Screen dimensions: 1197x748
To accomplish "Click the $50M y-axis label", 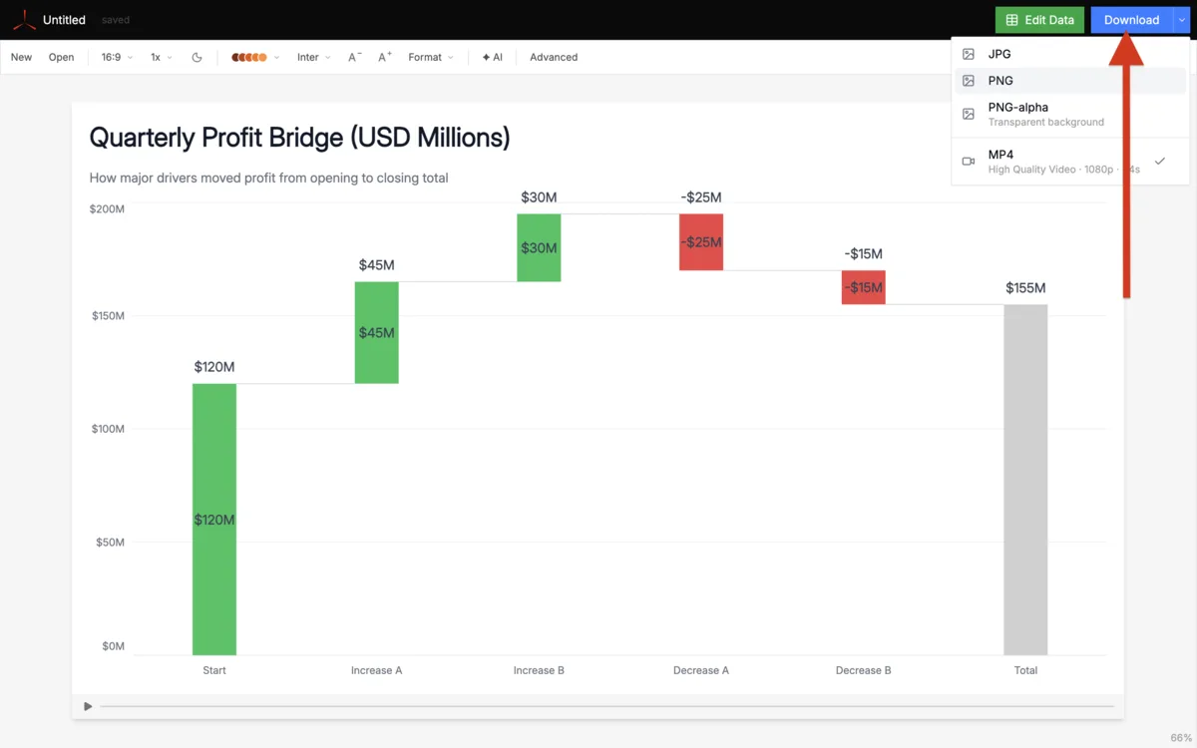I will [x=110, y=543].
